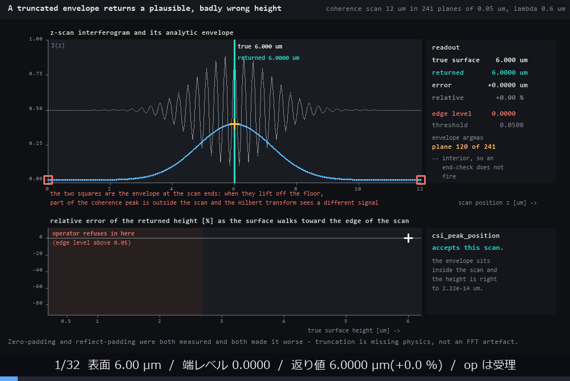Click the "interior, so an end-check does not fire" note
Screen dimensions: 570x381
click(x=468, y=167)
